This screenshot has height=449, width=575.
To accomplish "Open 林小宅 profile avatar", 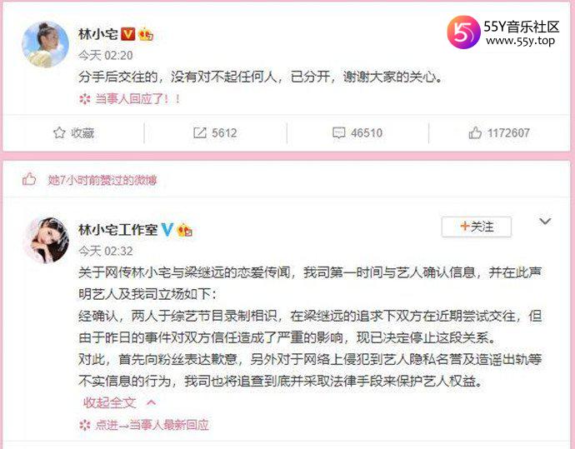I will click(x=45, y=44).
